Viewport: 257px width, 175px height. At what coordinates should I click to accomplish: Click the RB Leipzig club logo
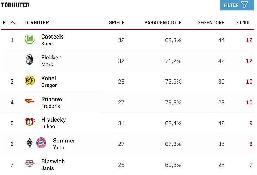[x=30, y=164]
